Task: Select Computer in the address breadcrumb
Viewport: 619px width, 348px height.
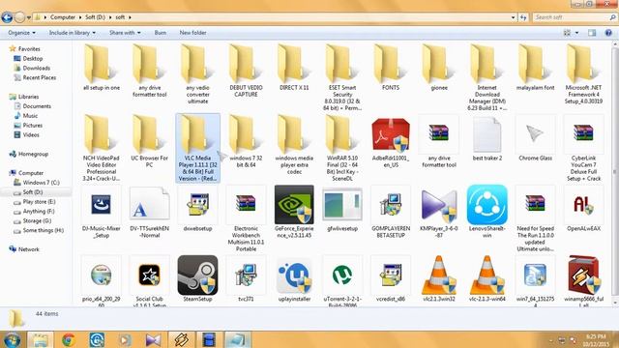Action: 63,17
